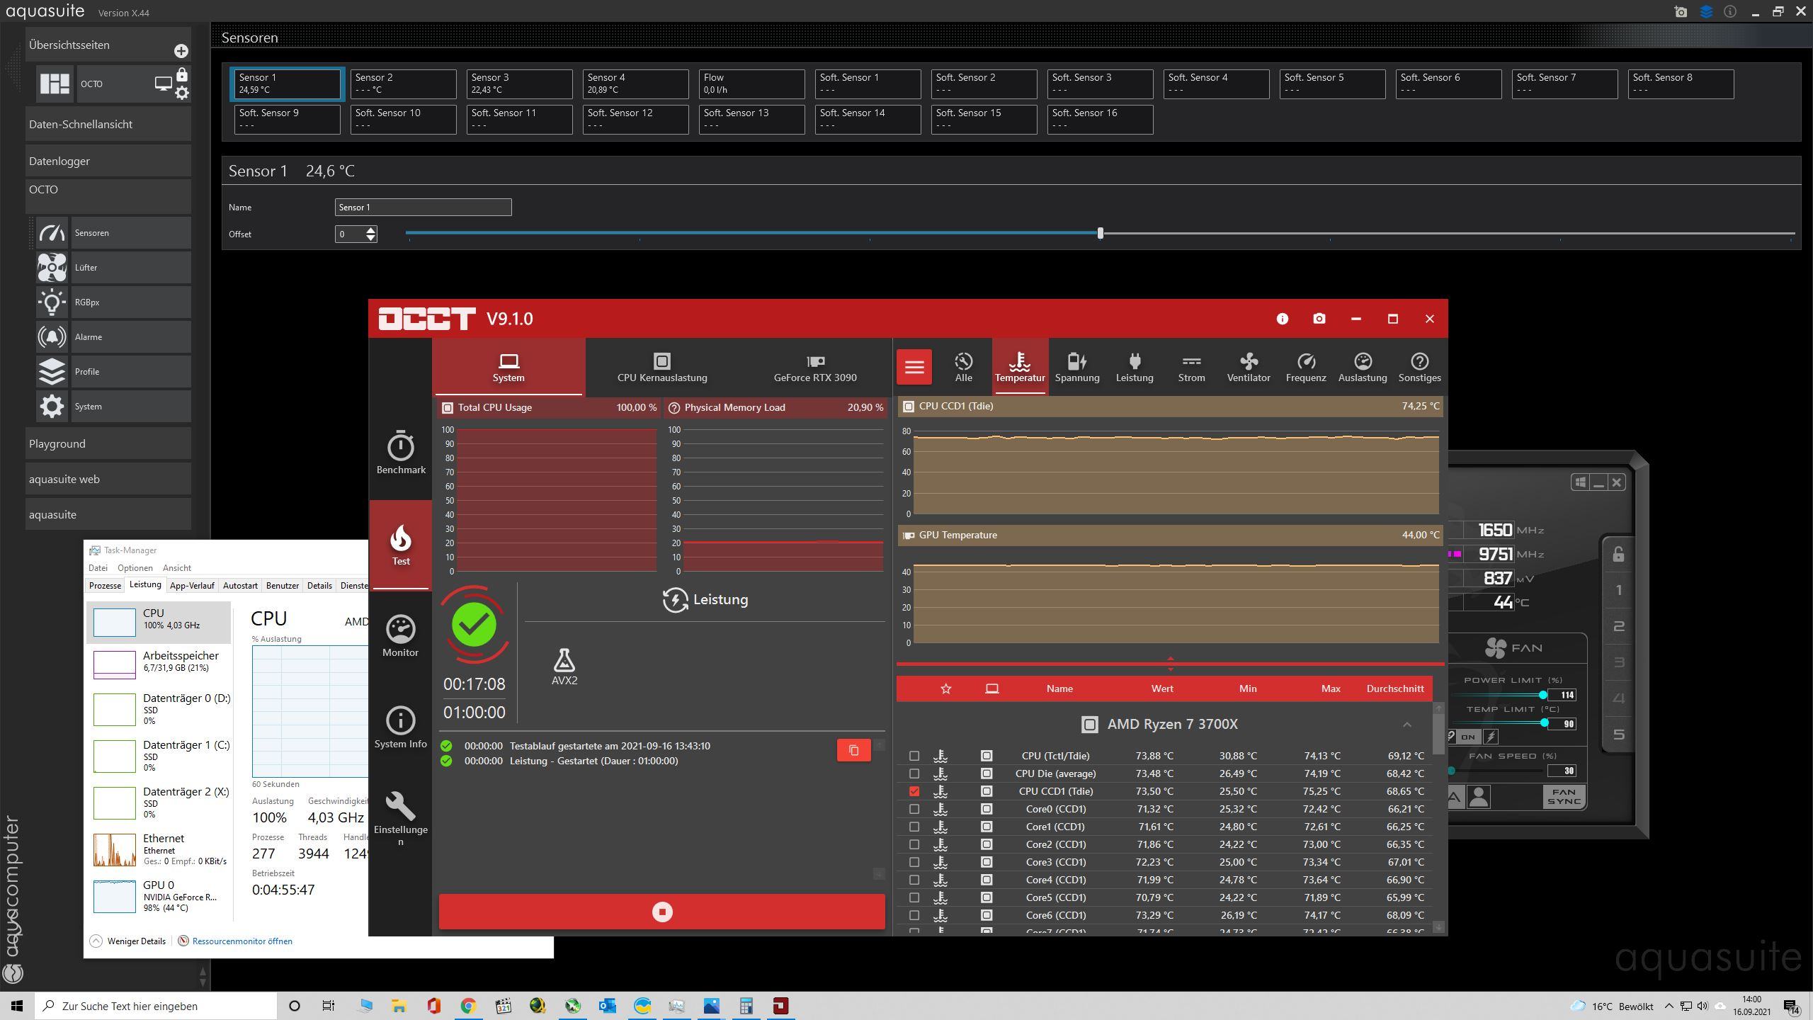Open the Monitor section in OCCT
This screenshot has width=1813, height=1020.
pos(401,635)
